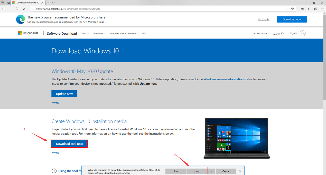The height and width of the screenshot is (175, 326).
Task: Add page to favorites with star icon
Action: (293, 9)
